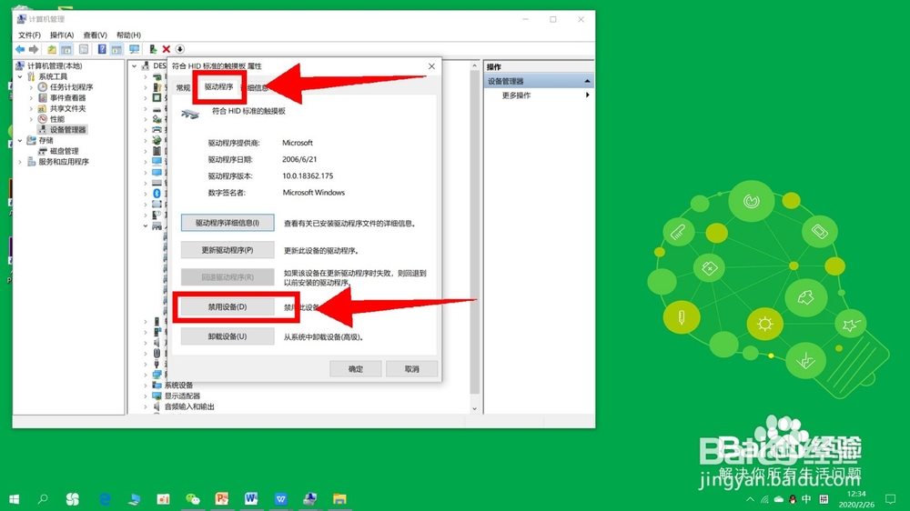Click the 中 input method indicator

[x=806, y=499]
